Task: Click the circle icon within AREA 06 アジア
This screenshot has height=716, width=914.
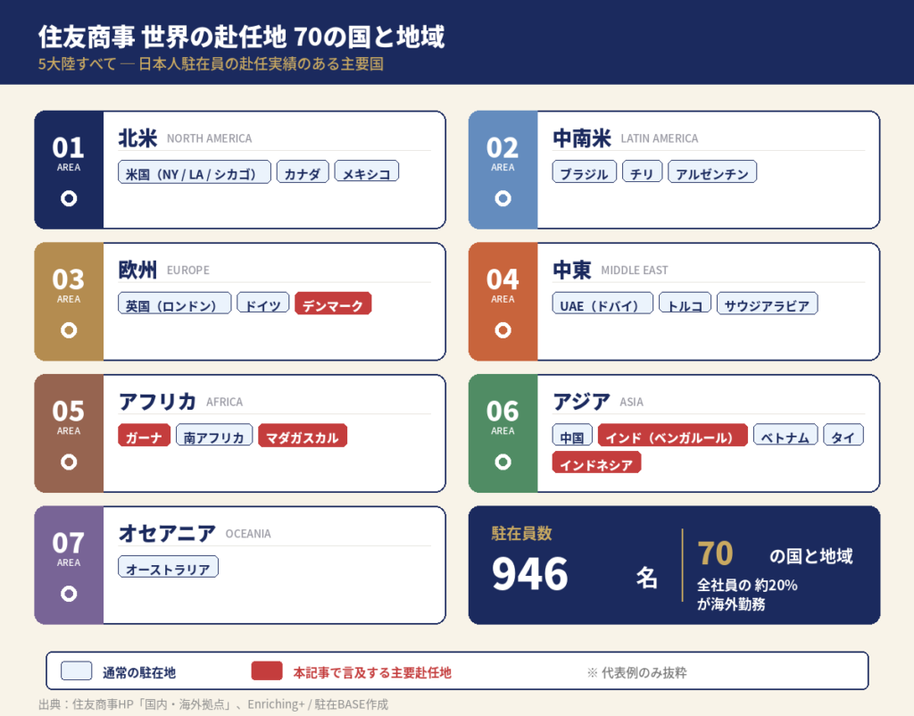Action: tap(503, 462)
